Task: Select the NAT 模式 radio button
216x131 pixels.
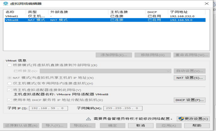Action: (9, 78)
